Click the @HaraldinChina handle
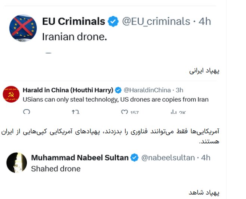 147,90
